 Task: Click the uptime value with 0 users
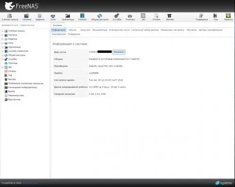click(x=107, y=87)
